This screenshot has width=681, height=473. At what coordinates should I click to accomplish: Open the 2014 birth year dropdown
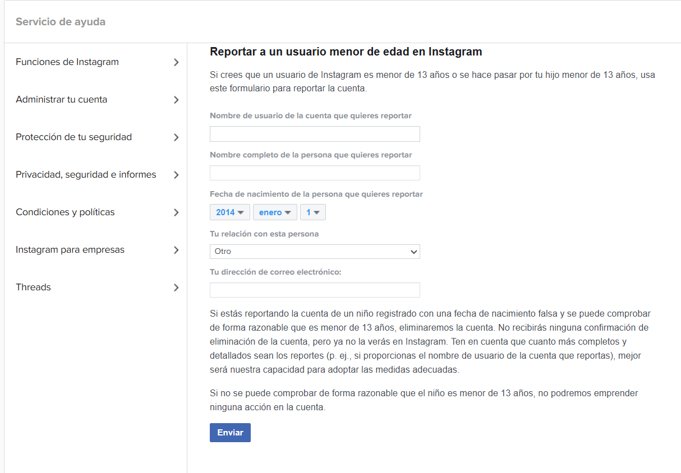point(230,212)
